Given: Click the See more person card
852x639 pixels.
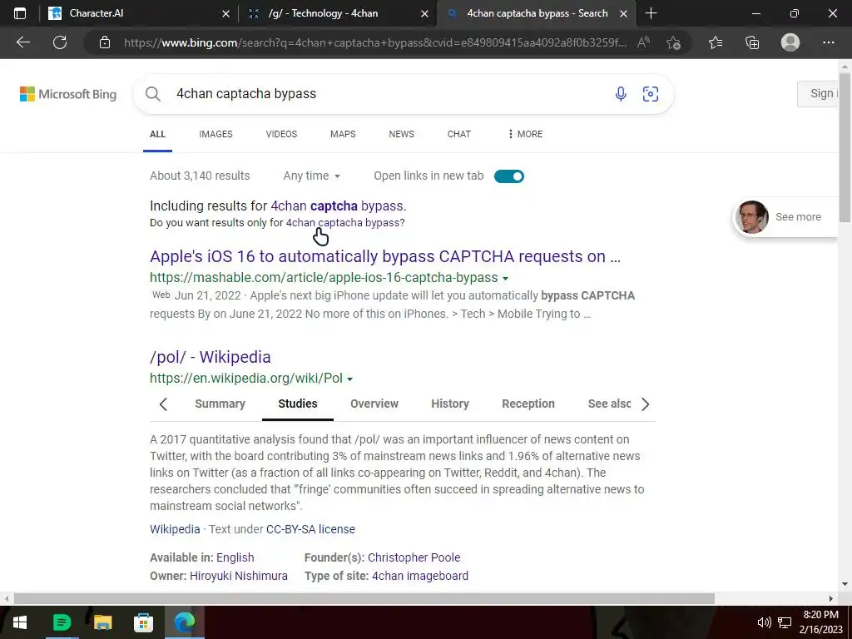Looking at the screenshot, I should click(x=785, y=217).
